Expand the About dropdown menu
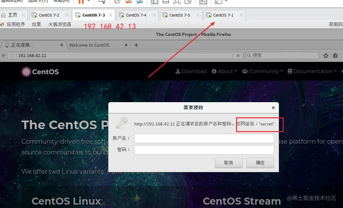 [x=224, y=71]
